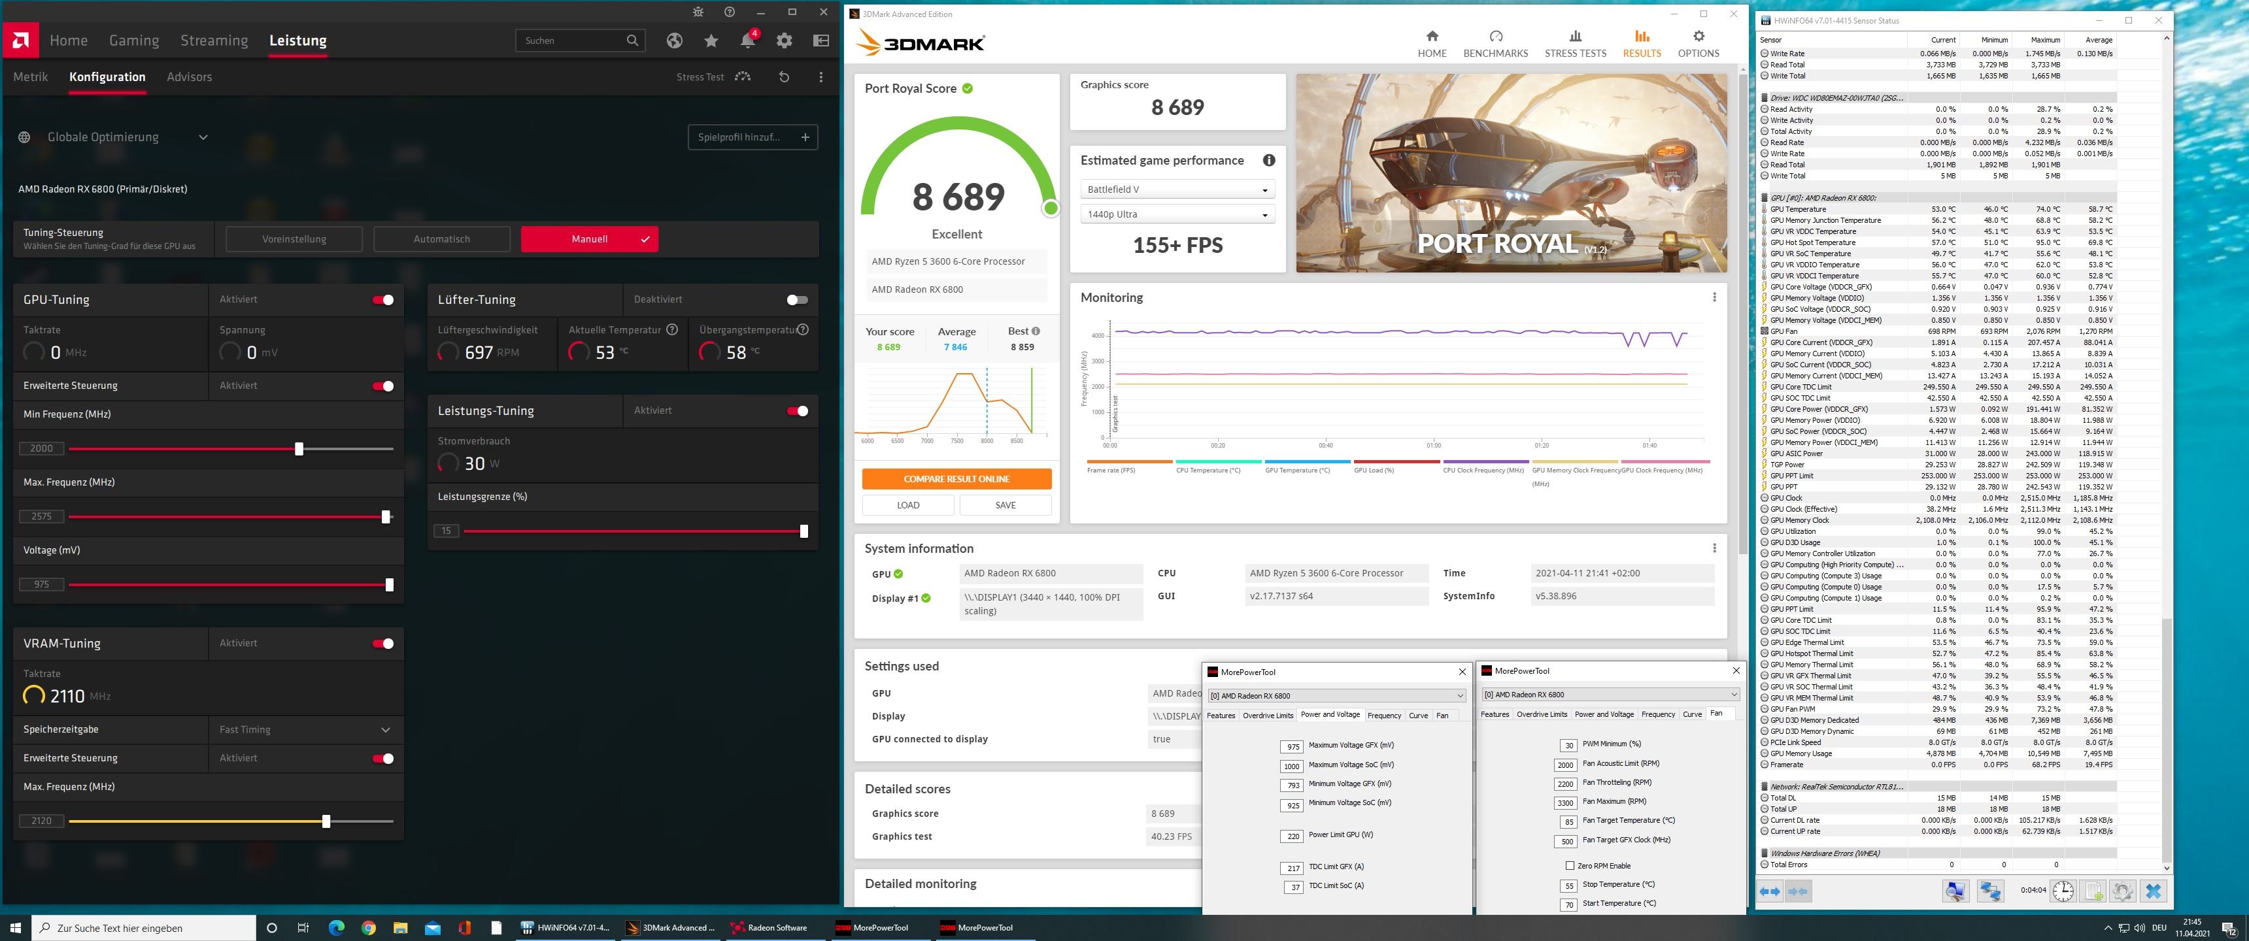2249x941 pixels.
Task: Click Spielprofil hinzufügen button
Action: [x=752, y=137]
